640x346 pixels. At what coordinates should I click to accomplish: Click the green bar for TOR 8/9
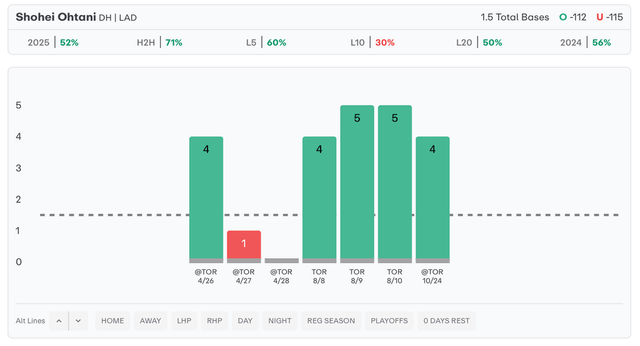[x=357, y=181]
